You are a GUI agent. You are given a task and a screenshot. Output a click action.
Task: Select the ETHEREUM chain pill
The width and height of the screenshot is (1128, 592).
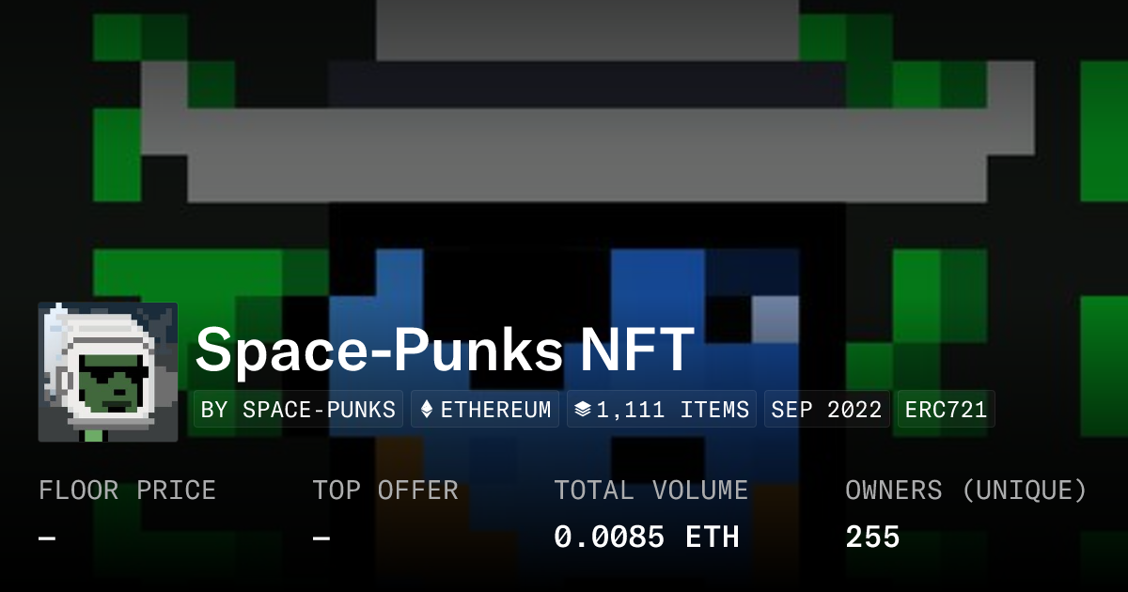[484, 409]
